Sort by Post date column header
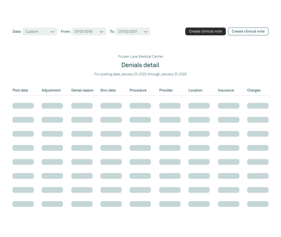Screen dimensions: 281x237 (x=20, y=90)
